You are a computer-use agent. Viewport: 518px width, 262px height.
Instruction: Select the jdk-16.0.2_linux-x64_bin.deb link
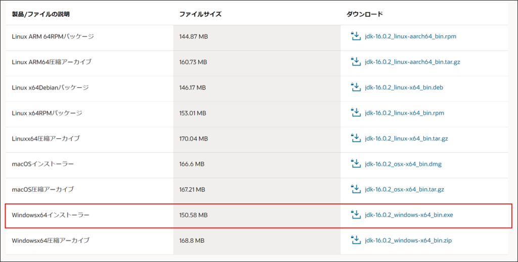(x=404, y=87)
